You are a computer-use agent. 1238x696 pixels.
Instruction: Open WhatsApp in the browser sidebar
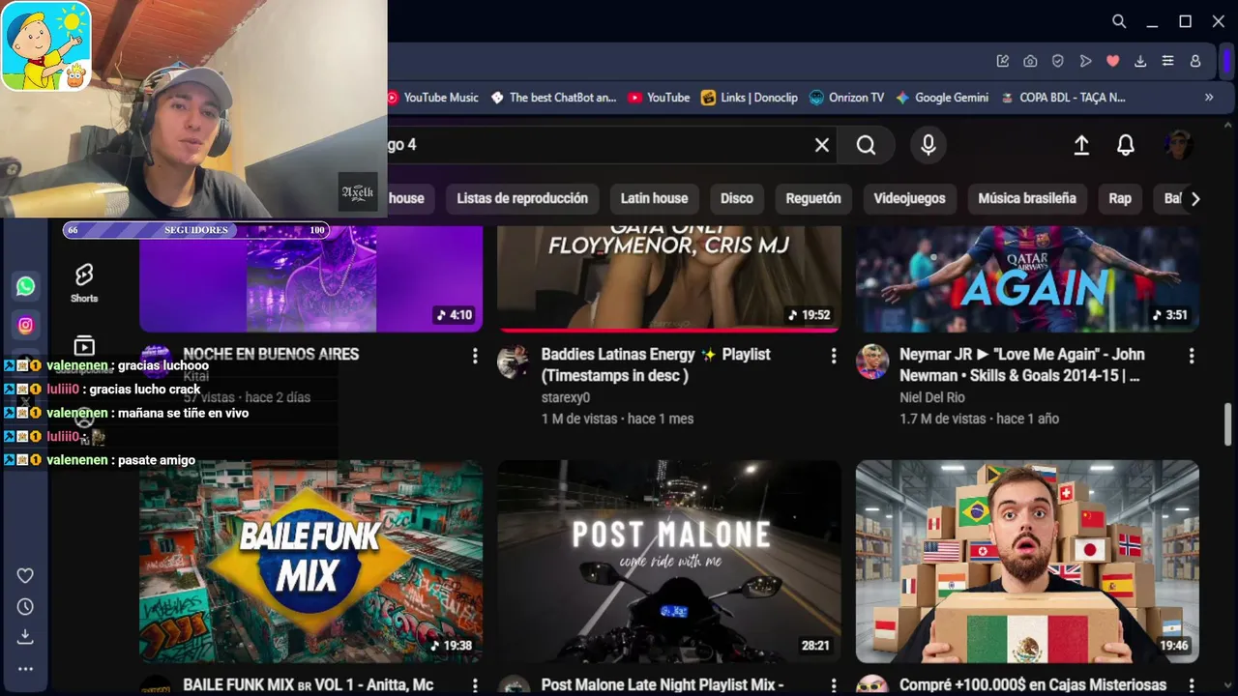coord(26,286)
